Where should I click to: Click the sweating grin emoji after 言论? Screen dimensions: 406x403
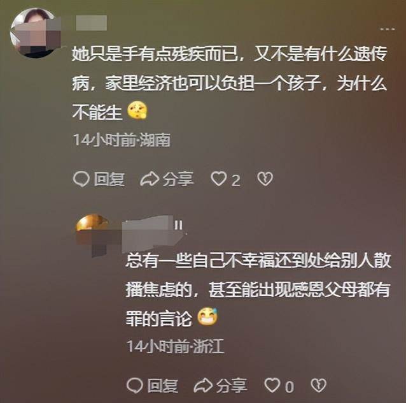[207, 316]
